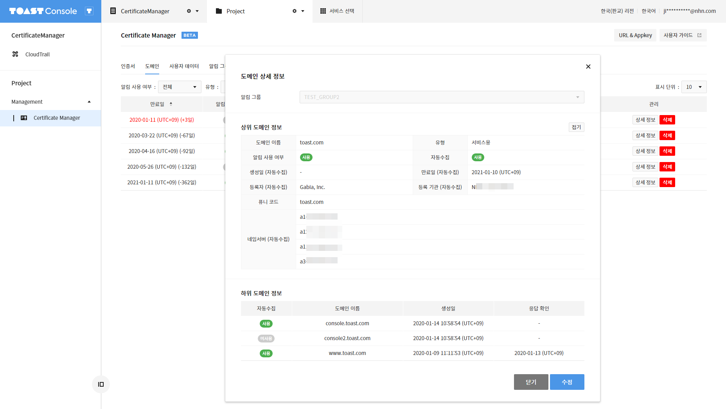
Task: Expand the CertificateManager organization dropdown arrow
Action: [197, 11]
